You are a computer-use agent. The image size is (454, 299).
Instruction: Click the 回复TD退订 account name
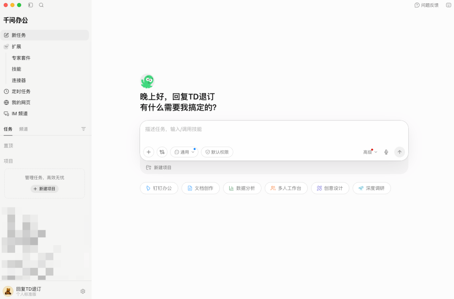point(29,289)
